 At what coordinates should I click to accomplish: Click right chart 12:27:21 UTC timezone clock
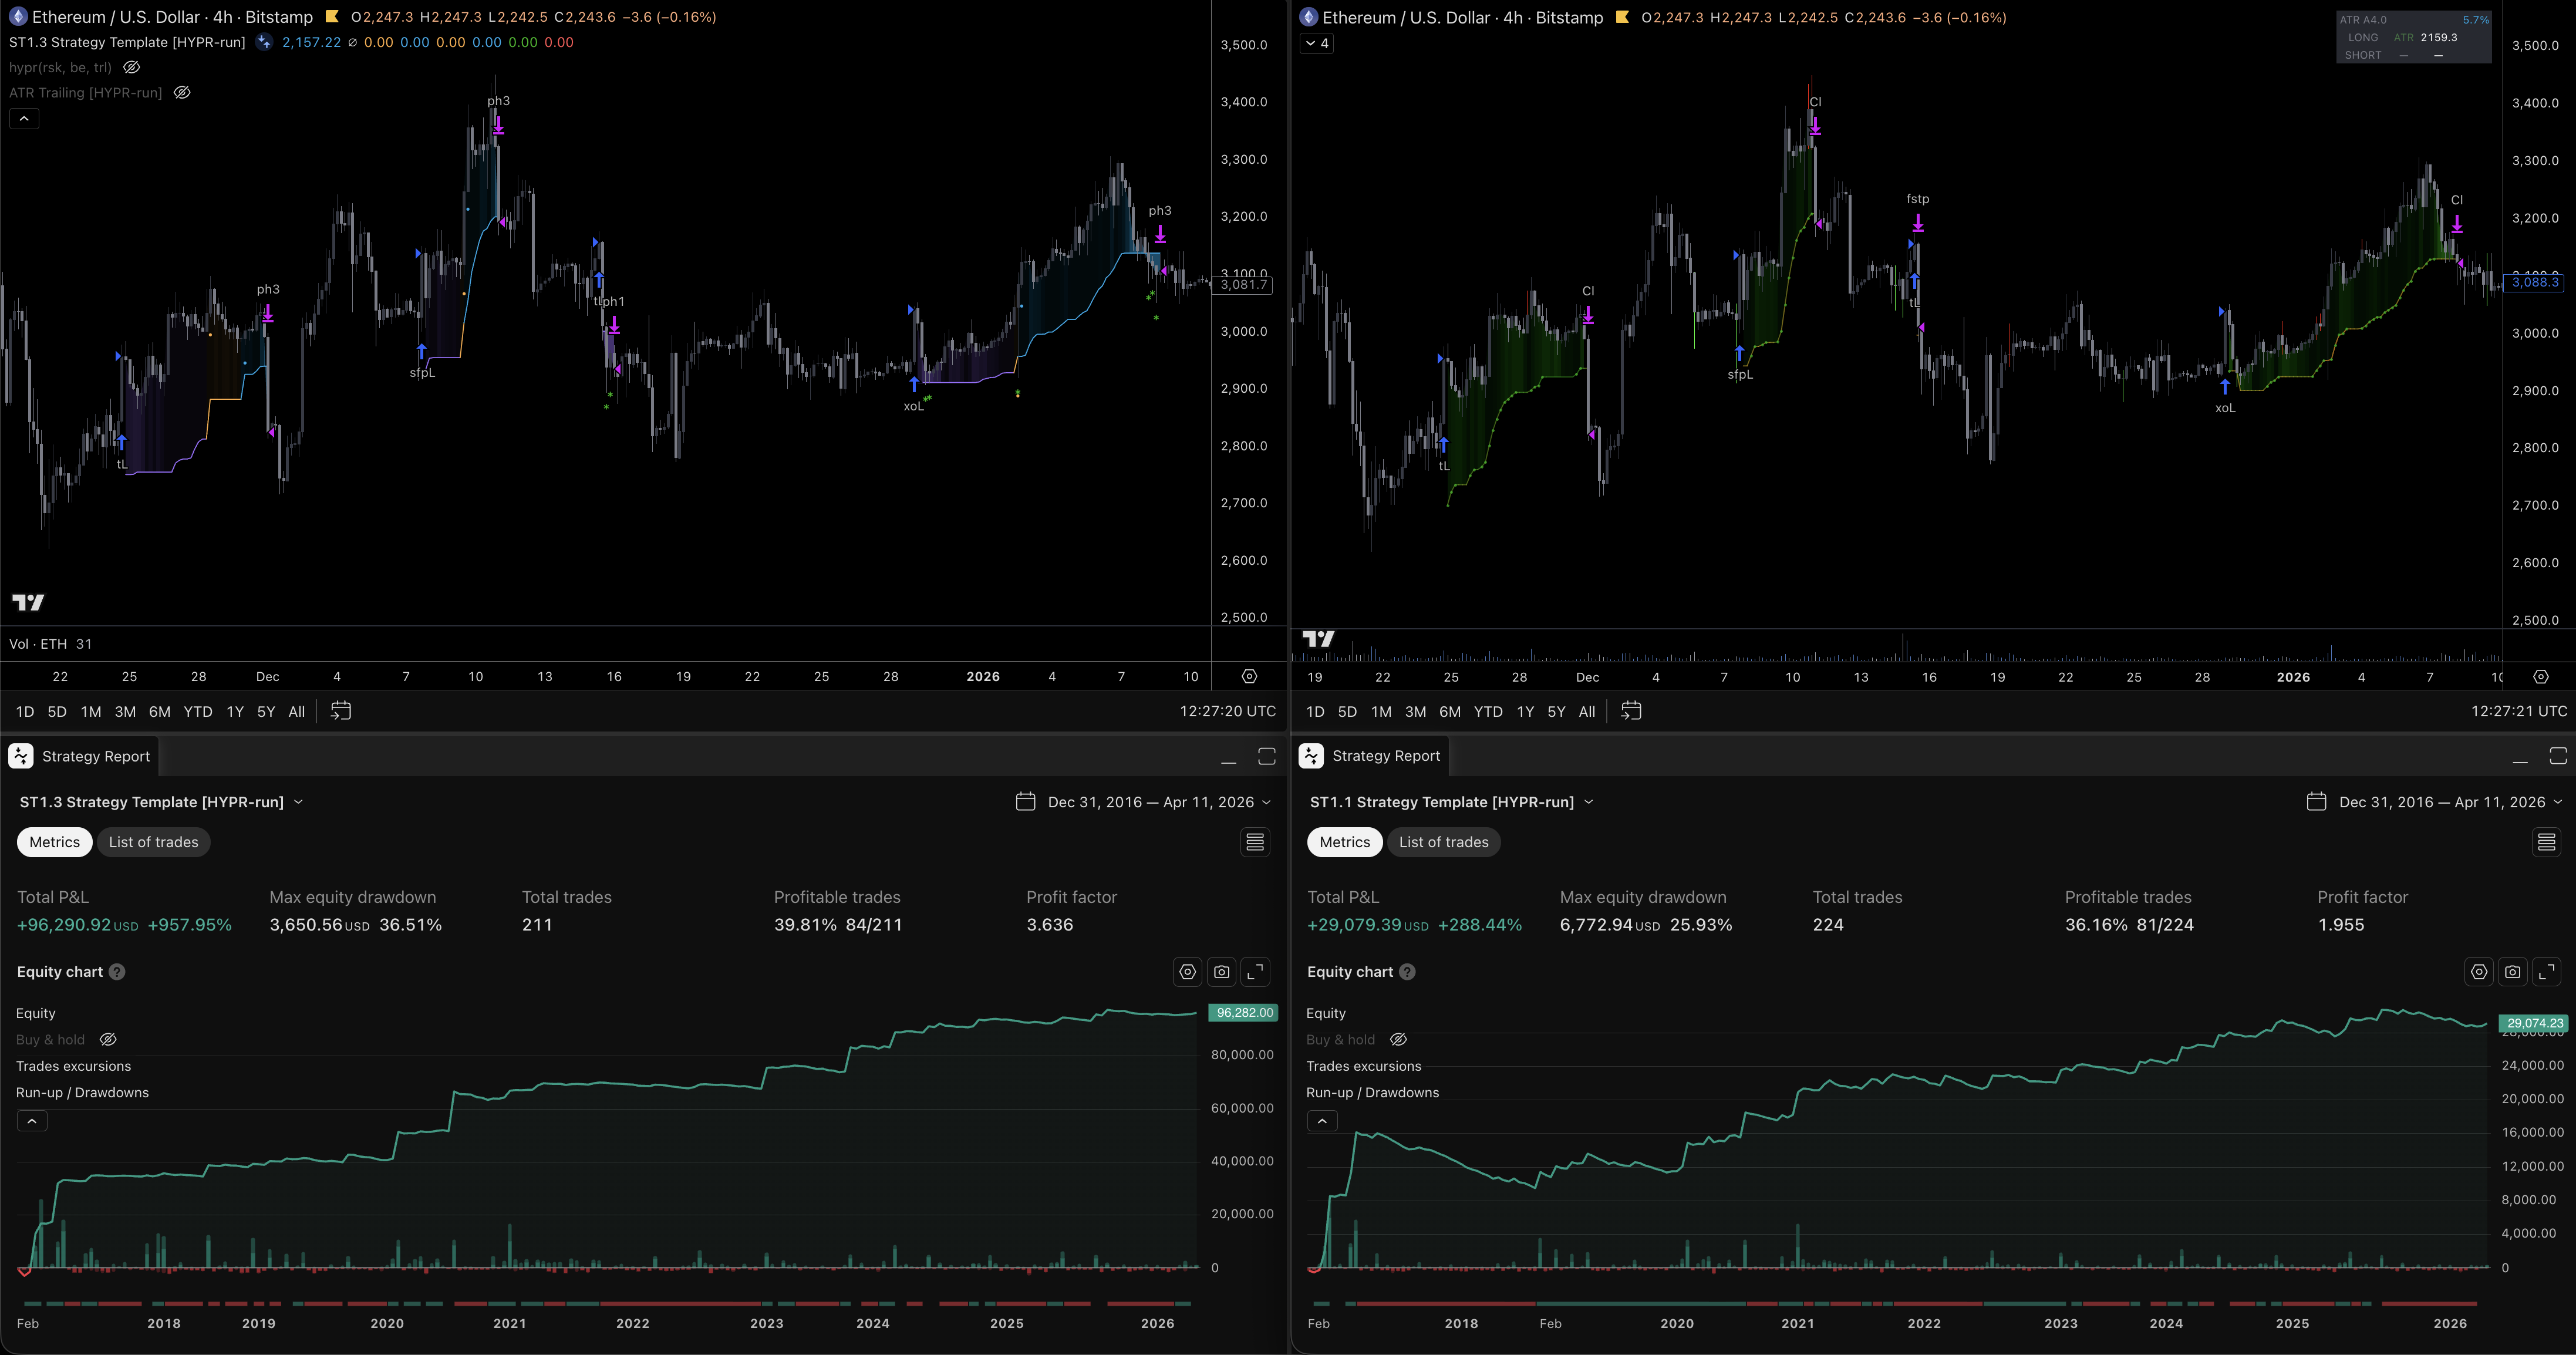coord(2518,711)
